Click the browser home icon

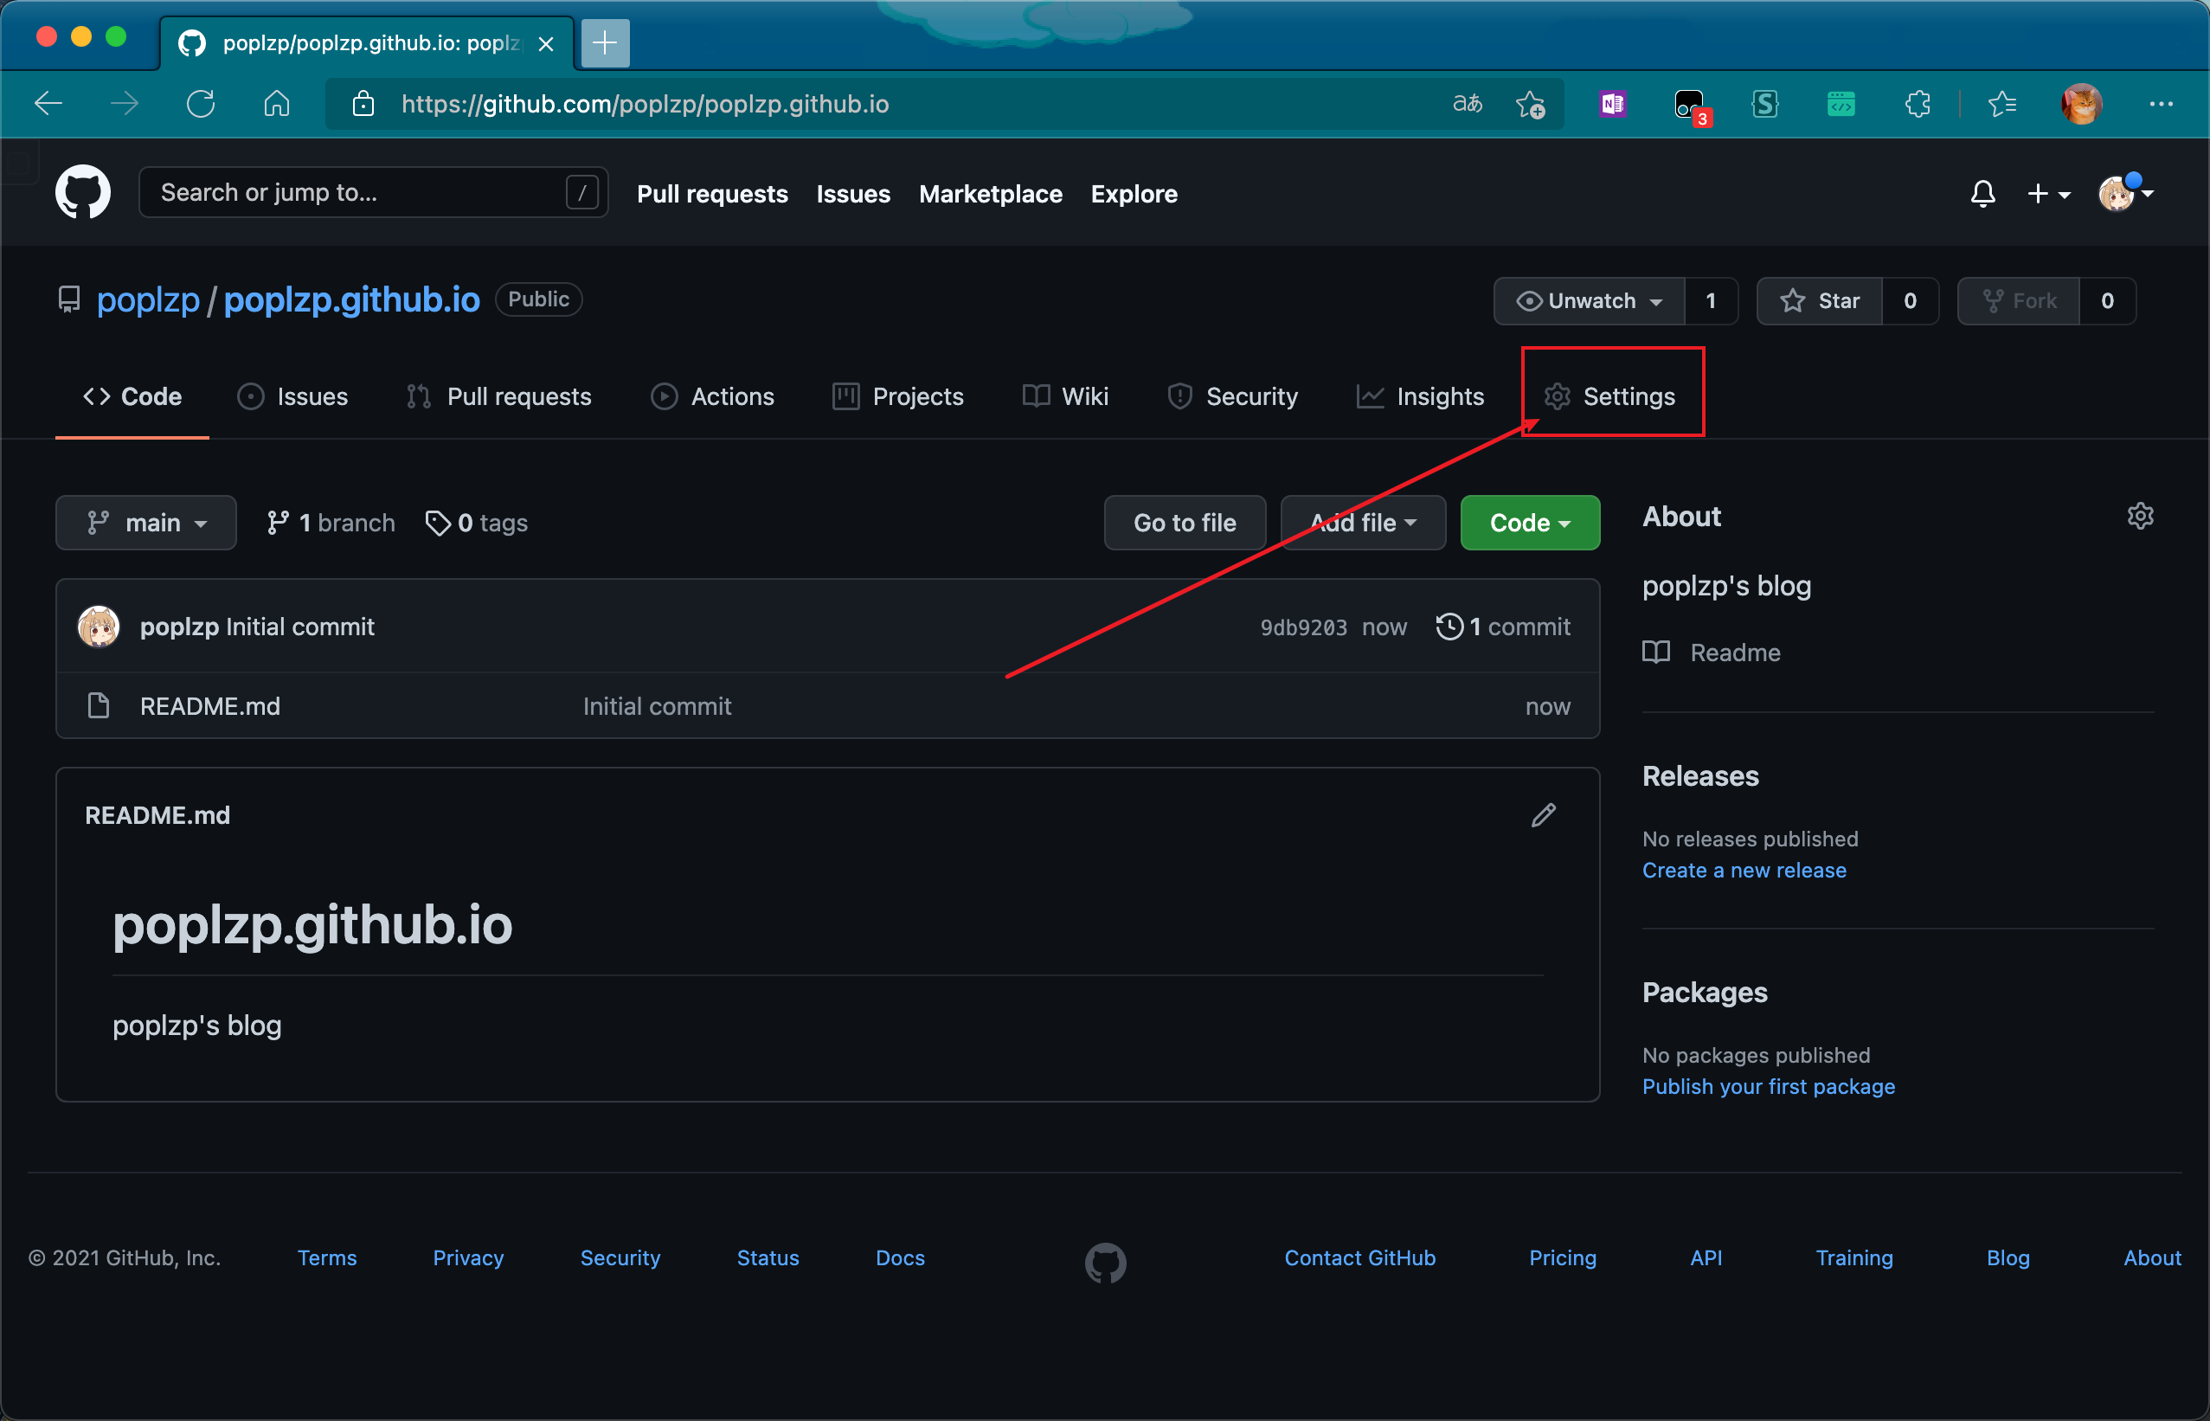click(277, 103)
